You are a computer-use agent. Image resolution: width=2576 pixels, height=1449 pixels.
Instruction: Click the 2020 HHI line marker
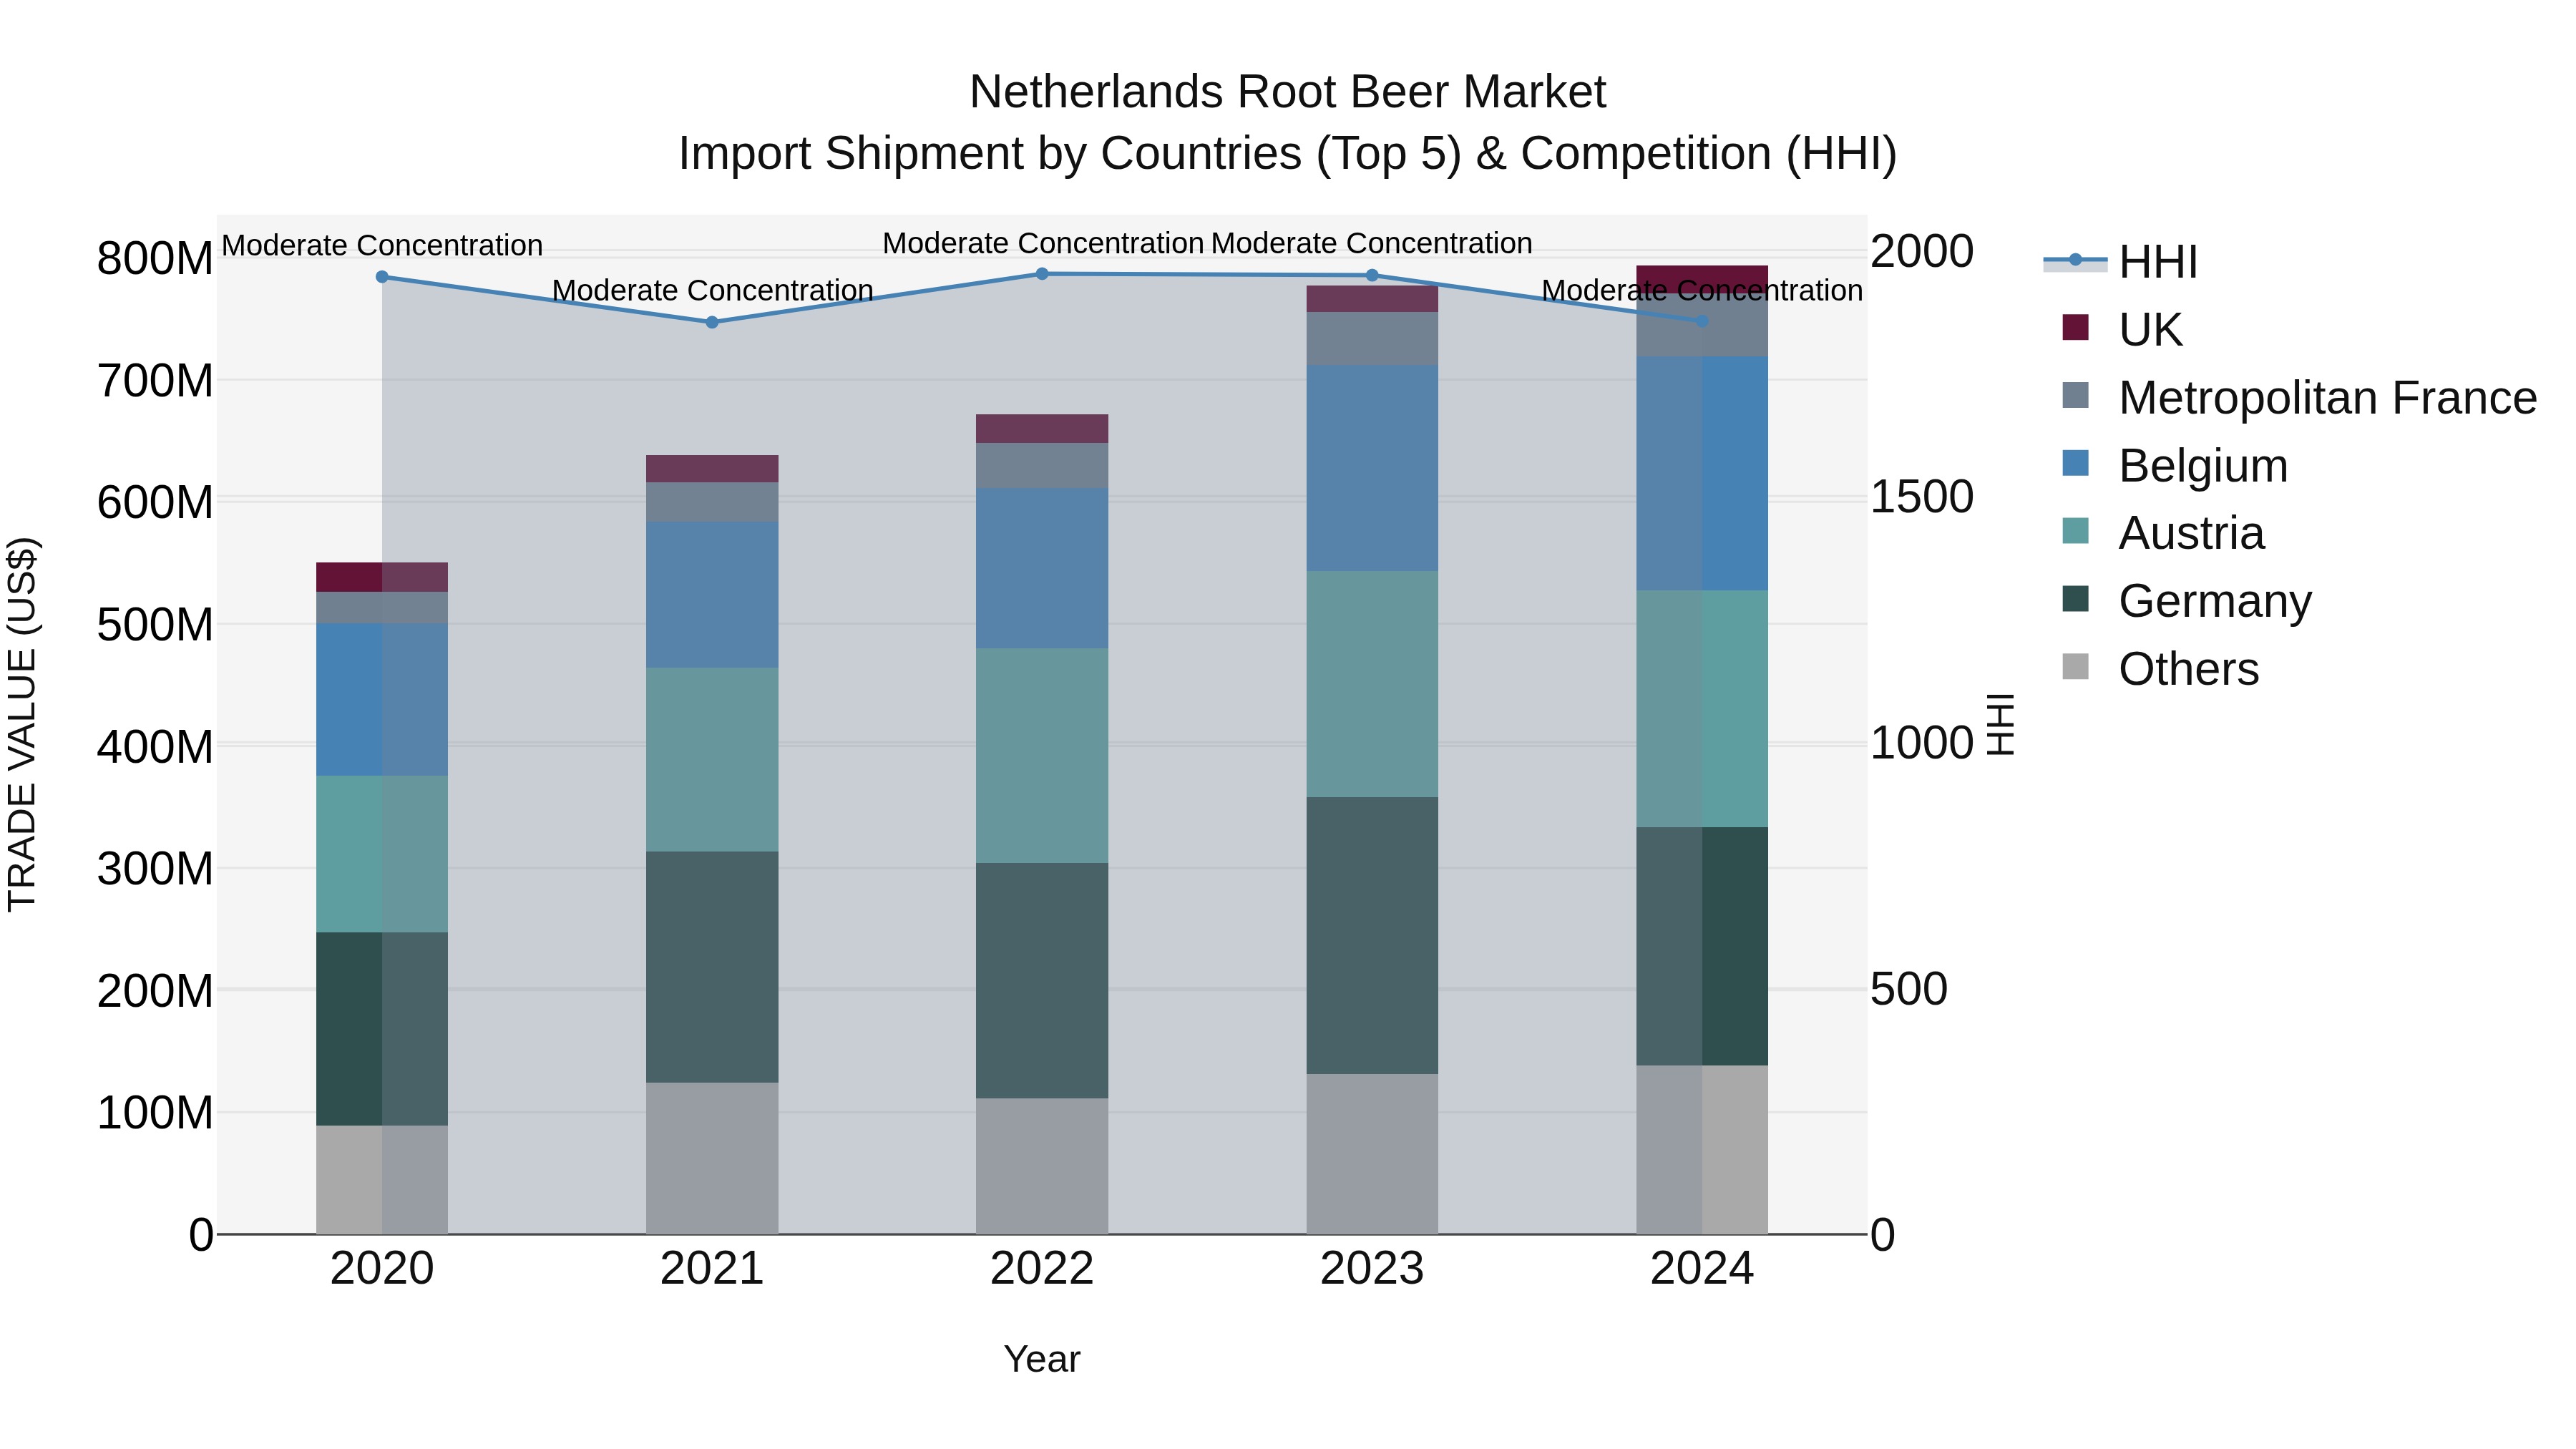click(382, 277)
